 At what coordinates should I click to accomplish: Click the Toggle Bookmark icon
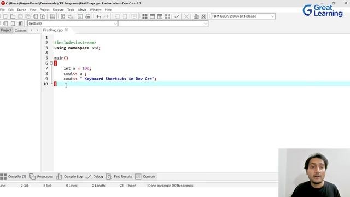(x=13, y=24)
